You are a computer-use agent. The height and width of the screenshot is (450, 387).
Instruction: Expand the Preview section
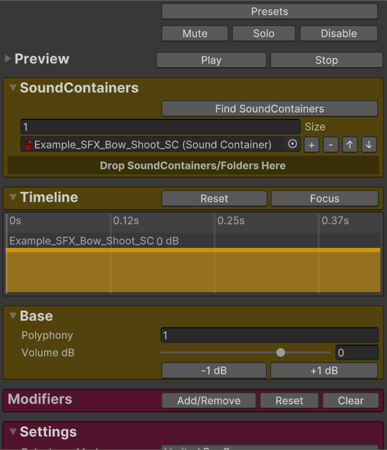click(8, 59)
